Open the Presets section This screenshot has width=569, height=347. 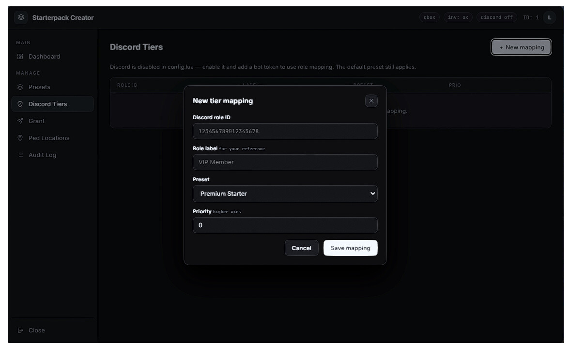53,87
